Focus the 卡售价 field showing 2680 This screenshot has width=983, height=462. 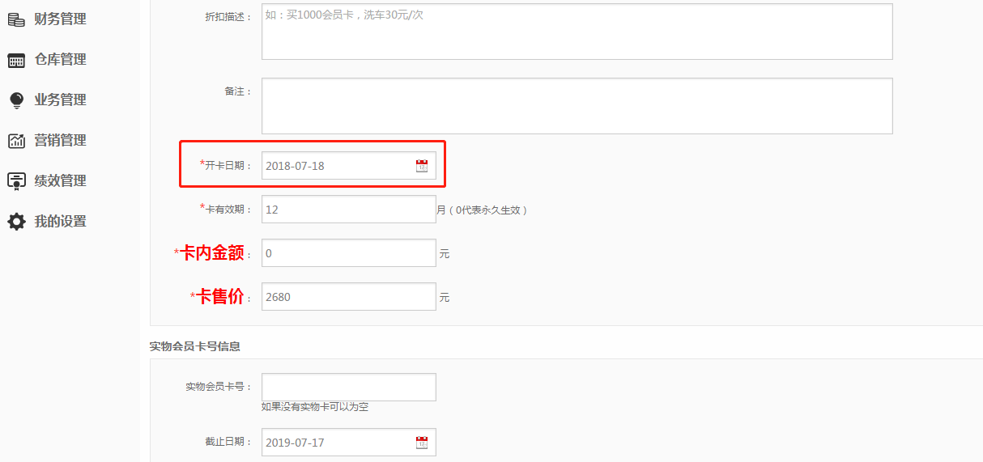click(348, 297)
